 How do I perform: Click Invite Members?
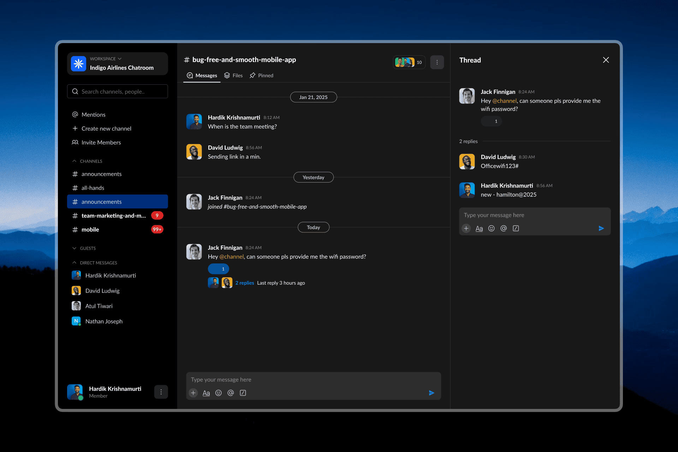[101, 142]
